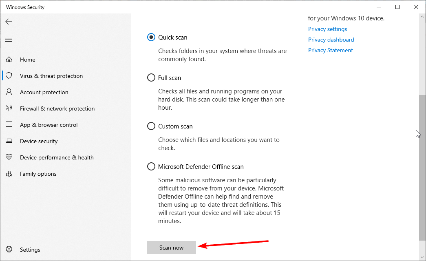Click the shield icon for Virus protection

click(x=9, y=75)
